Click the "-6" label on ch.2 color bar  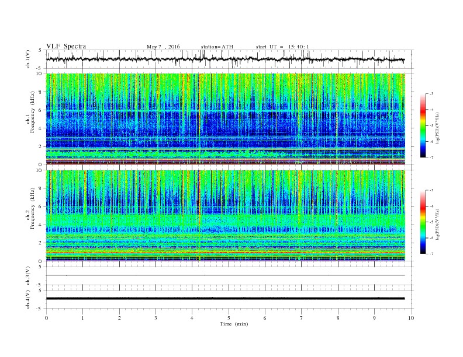431,238
